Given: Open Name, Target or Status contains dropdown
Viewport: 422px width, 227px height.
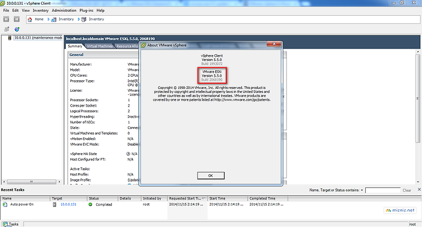Looking at the screenshot, I should [362, 190].
